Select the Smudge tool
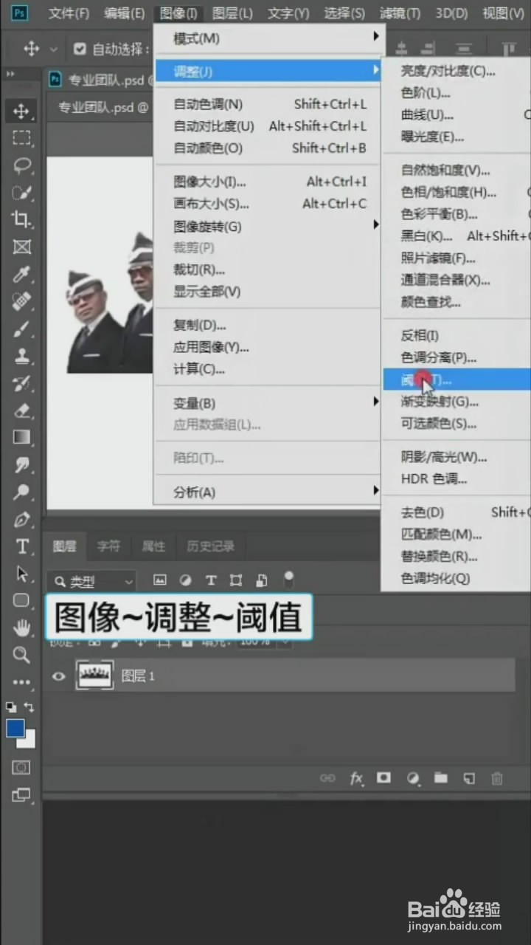 (x=21, y=464)
